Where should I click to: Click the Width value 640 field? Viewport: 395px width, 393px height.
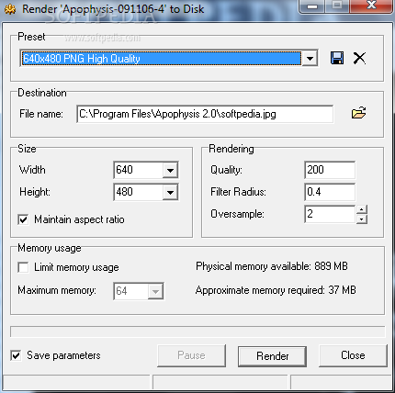(138, 170)
